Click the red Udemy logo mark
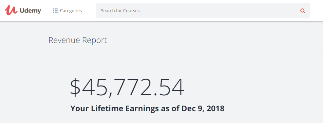 [x=11, y=10]
